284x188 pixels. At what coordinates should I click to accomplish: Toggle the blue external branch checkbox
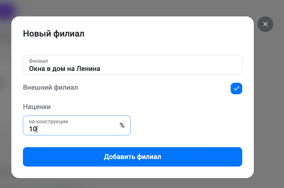236,88
